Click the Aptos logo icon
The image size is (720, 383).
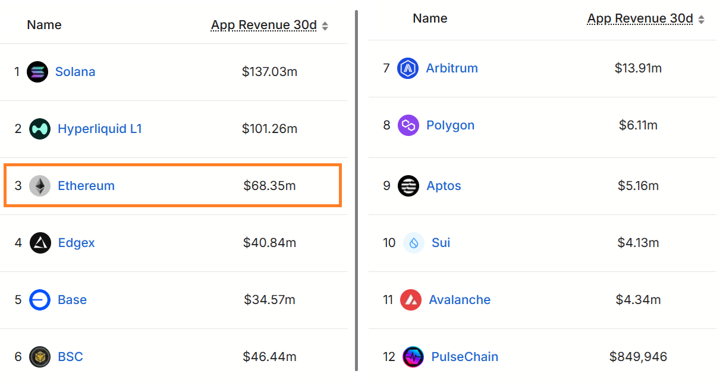[x=408, y=186]
